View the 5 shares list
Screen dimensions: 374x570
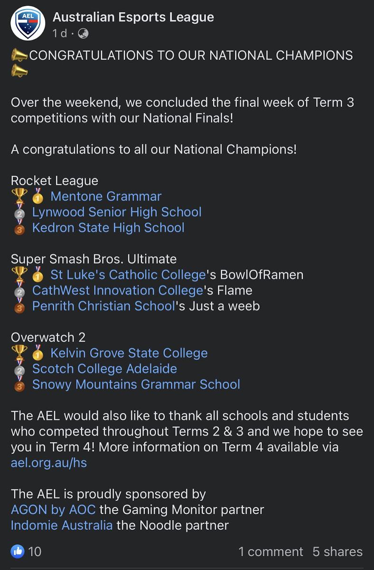pyautogui.click(x=337, y=551)
